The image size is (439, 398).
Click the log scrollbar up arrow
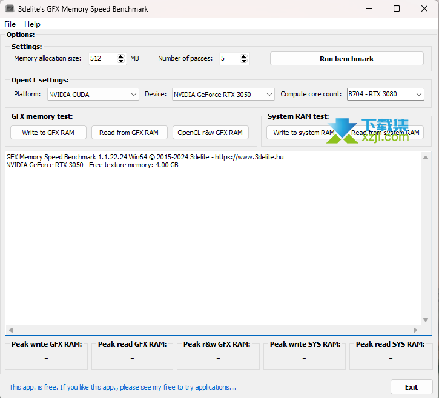tap(426, 158)
